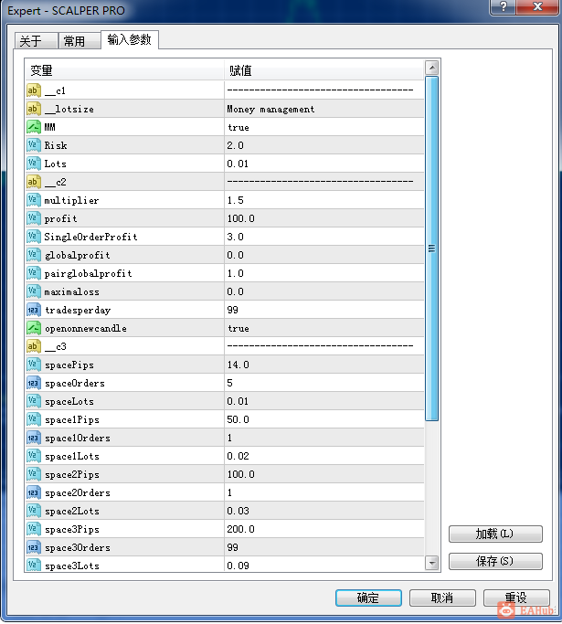Image resolution: width=562 pixels, height=624 pixels.
Task: Click the double icon beside spacePips
Action: pos(34,365)
